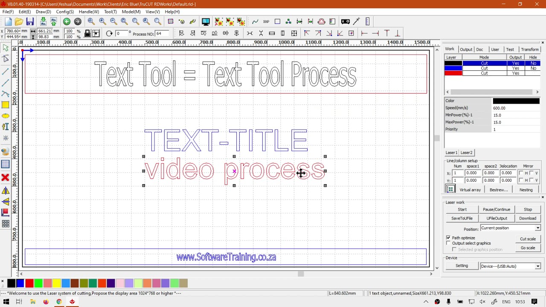Redo with the grey forward arrow
546x307 pixels.
[78, 22]
